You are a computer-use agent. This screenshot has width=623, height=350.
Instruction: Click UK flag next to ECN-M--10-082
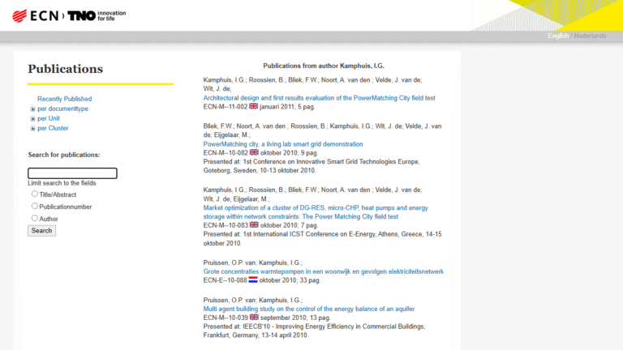pos(253,152)
